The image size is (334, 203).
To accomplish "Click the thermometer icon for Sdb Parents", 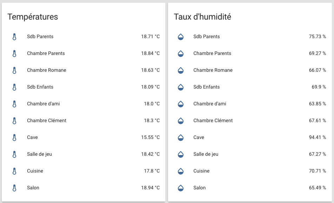I will coord(14,37).
